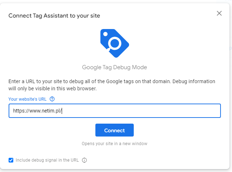
Task: Click the 'Connect Tag Assistant to your site' title
Action: pos(54,16)
